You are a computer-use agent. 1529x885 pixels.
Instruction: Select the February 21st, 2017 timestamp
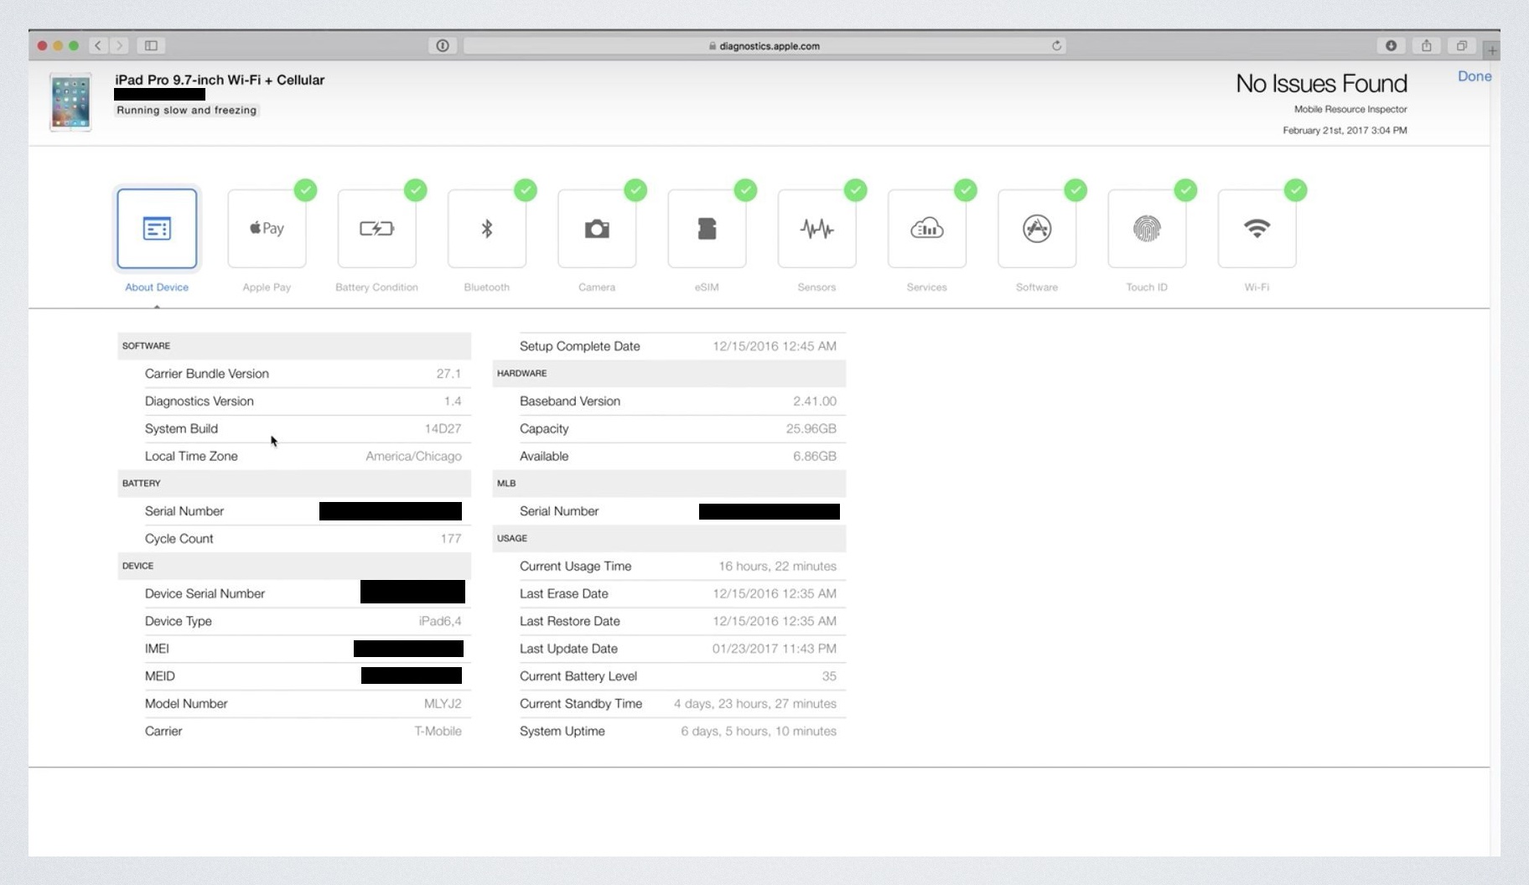pos(1345,130)
